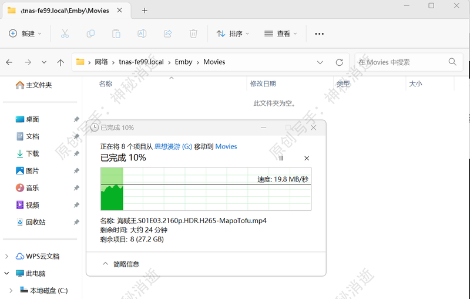The image size is (470, 299).
Task: Refresh the Movies folder view
Action: (340, 62)
